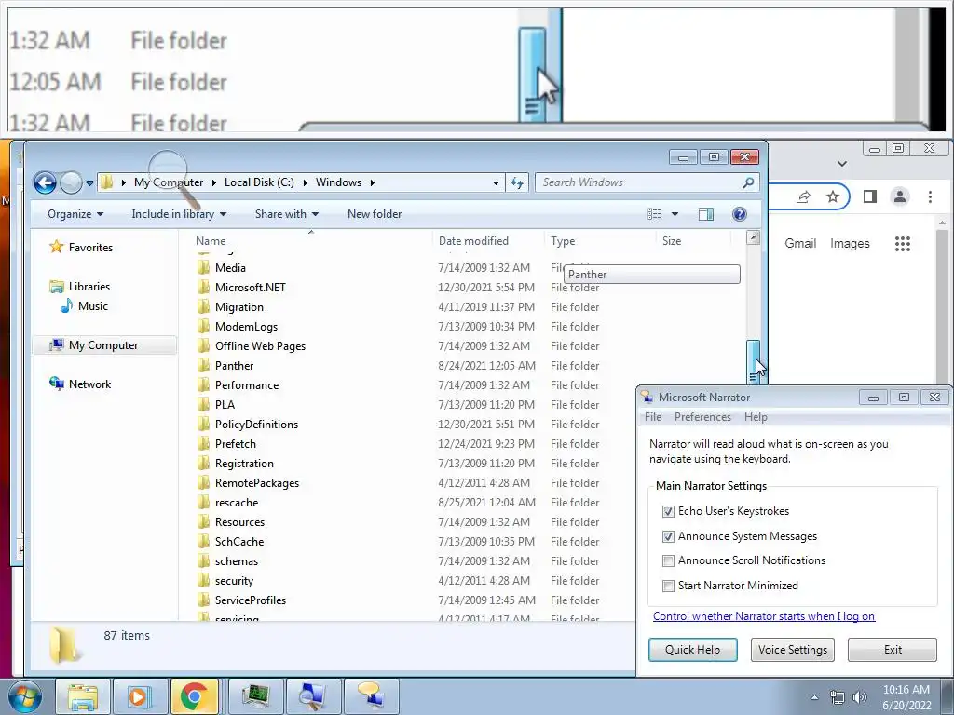Select Local Disk (C:) in address bar
This screenshot has height=715, width=954.
[x=259, y=182]
